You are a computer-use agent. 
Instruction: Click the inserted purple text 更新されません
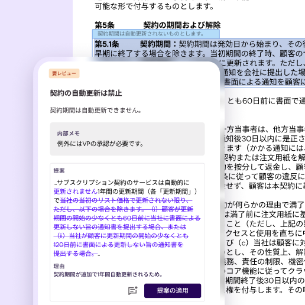click(75, 192)
